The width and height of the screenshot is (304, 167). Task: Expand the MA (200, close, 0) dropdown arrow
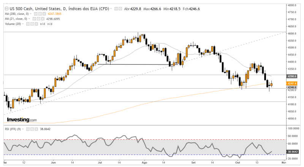[30, 13]
